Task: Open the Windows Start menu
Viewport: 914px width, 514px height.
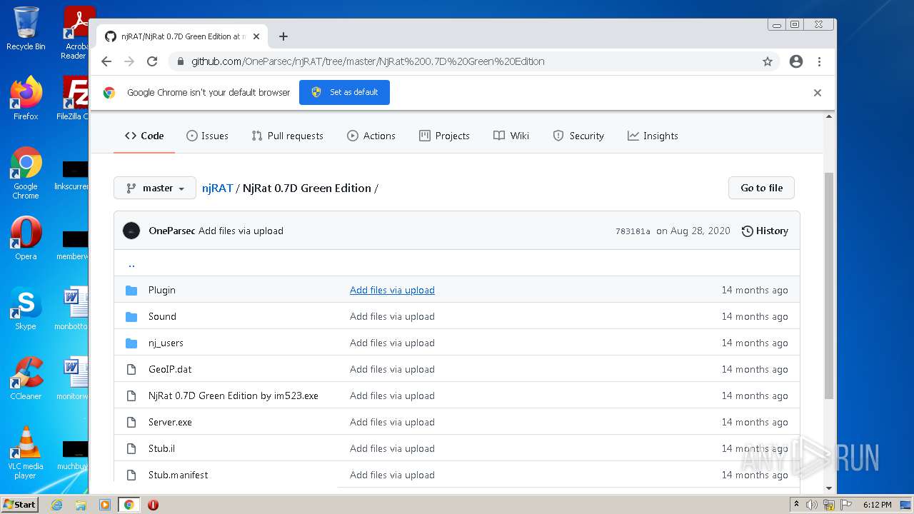Action: pyautogui.click(x=19, y=504)
